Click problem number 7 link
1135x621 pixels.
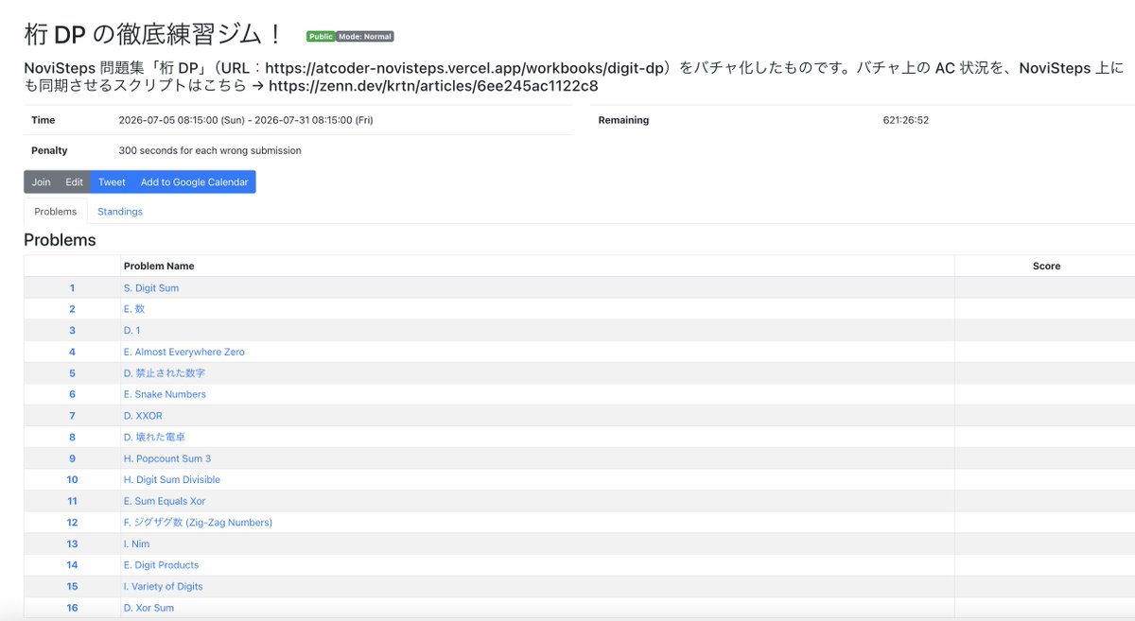[x=72, y=416]
